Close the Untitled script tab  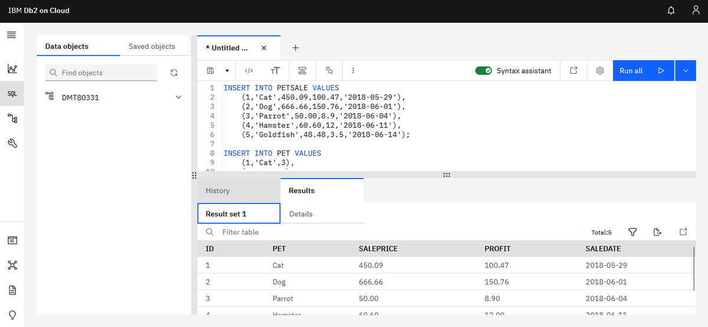[x=264, y=48]
